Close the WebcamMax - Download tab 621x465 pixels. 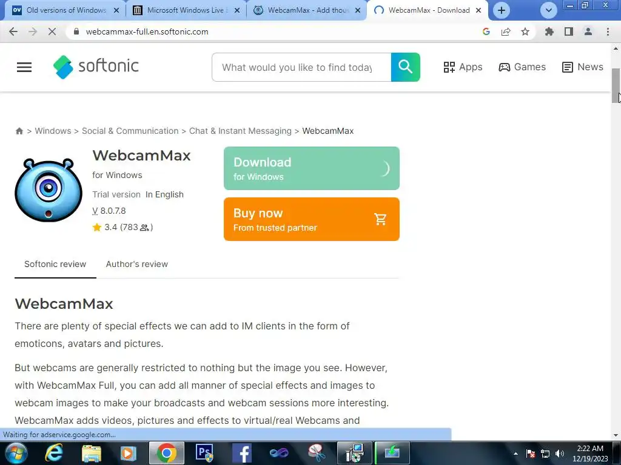click(x=478, y=11)
